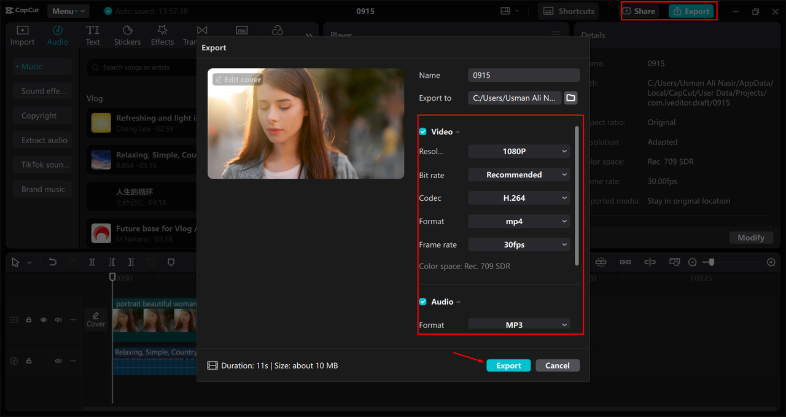Select the TikTok sounds category
786x417 pixels.
point(42,165)
